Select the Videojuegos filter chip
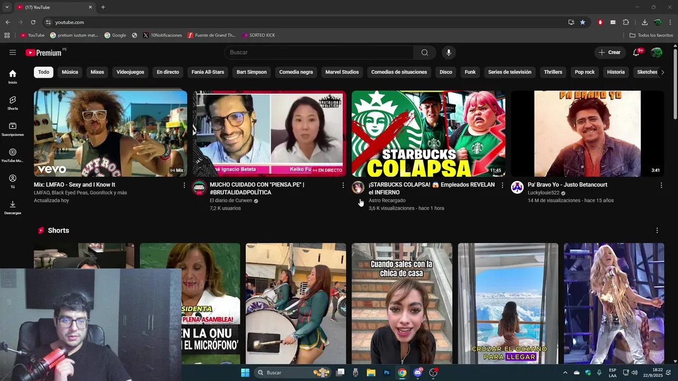Viewport: 678px width, 381px height. tap(130, 72)
